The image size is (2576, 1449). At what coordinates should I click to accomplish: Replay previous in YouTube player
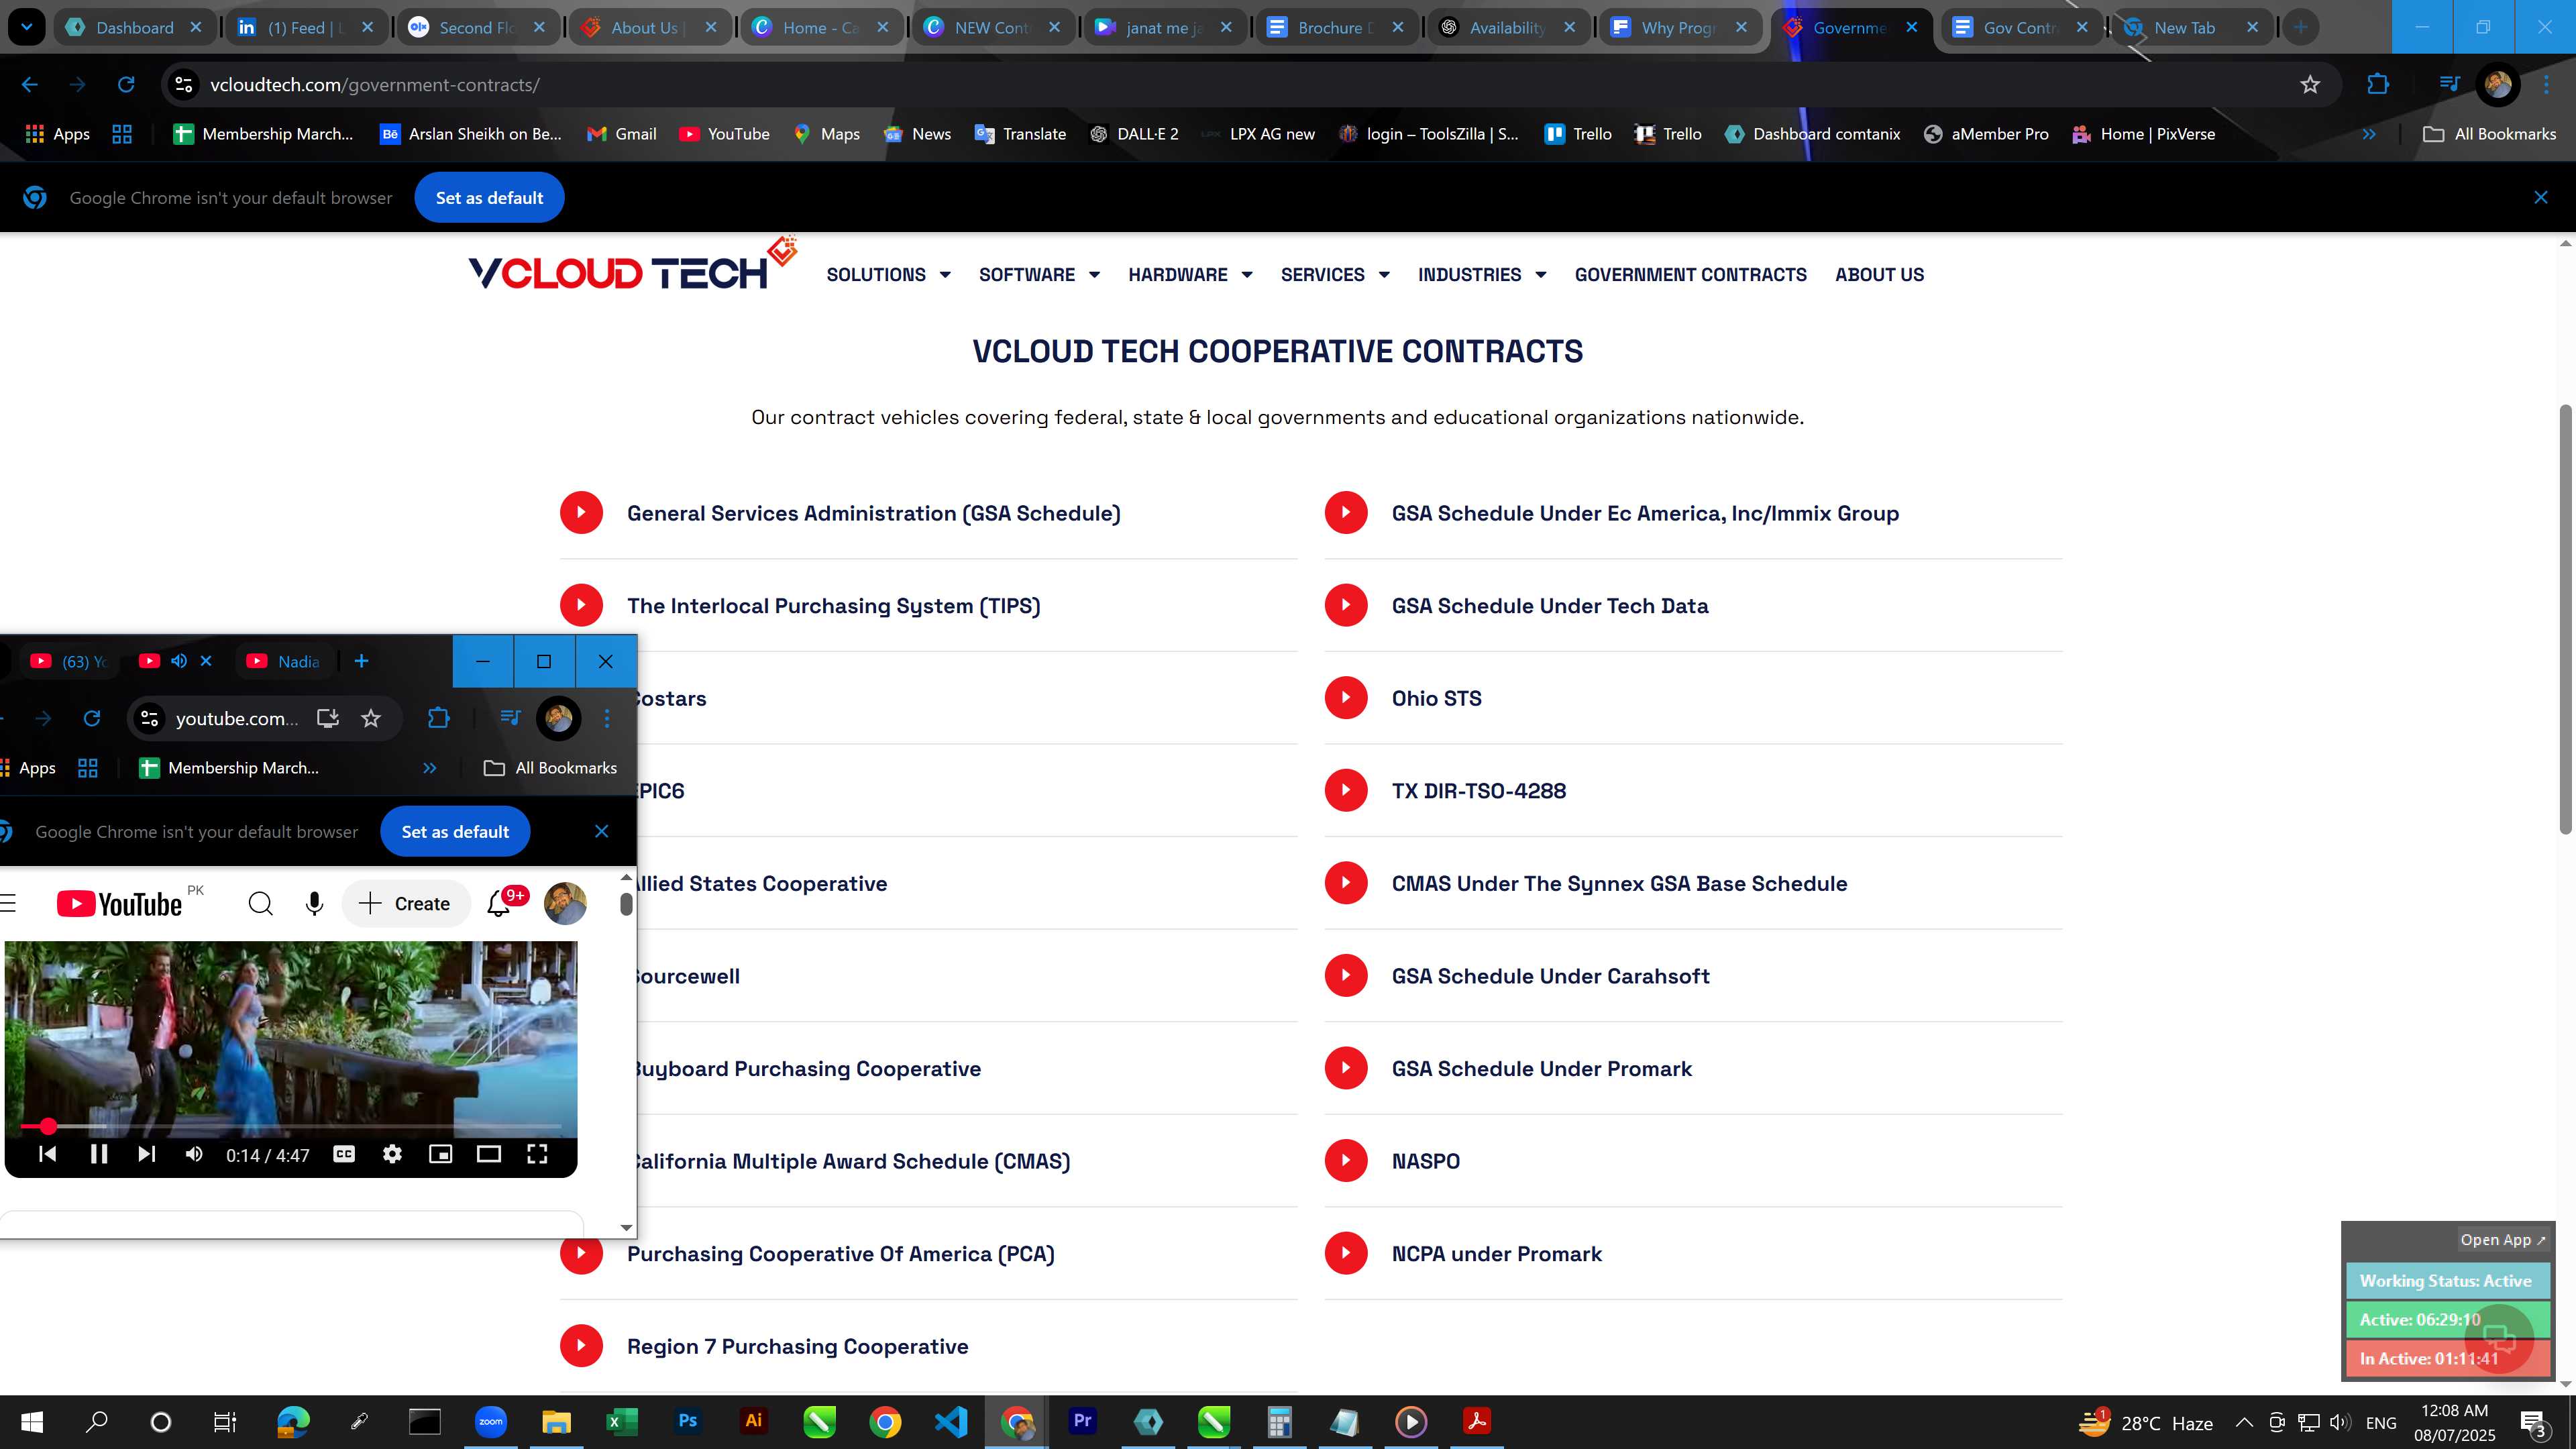click(x=46, y=1154)
